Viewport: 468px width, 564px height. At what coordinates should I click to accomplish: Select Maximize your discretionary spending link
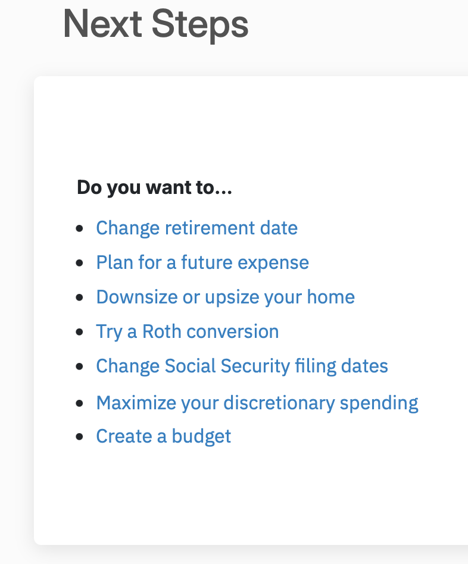(257, 403)
